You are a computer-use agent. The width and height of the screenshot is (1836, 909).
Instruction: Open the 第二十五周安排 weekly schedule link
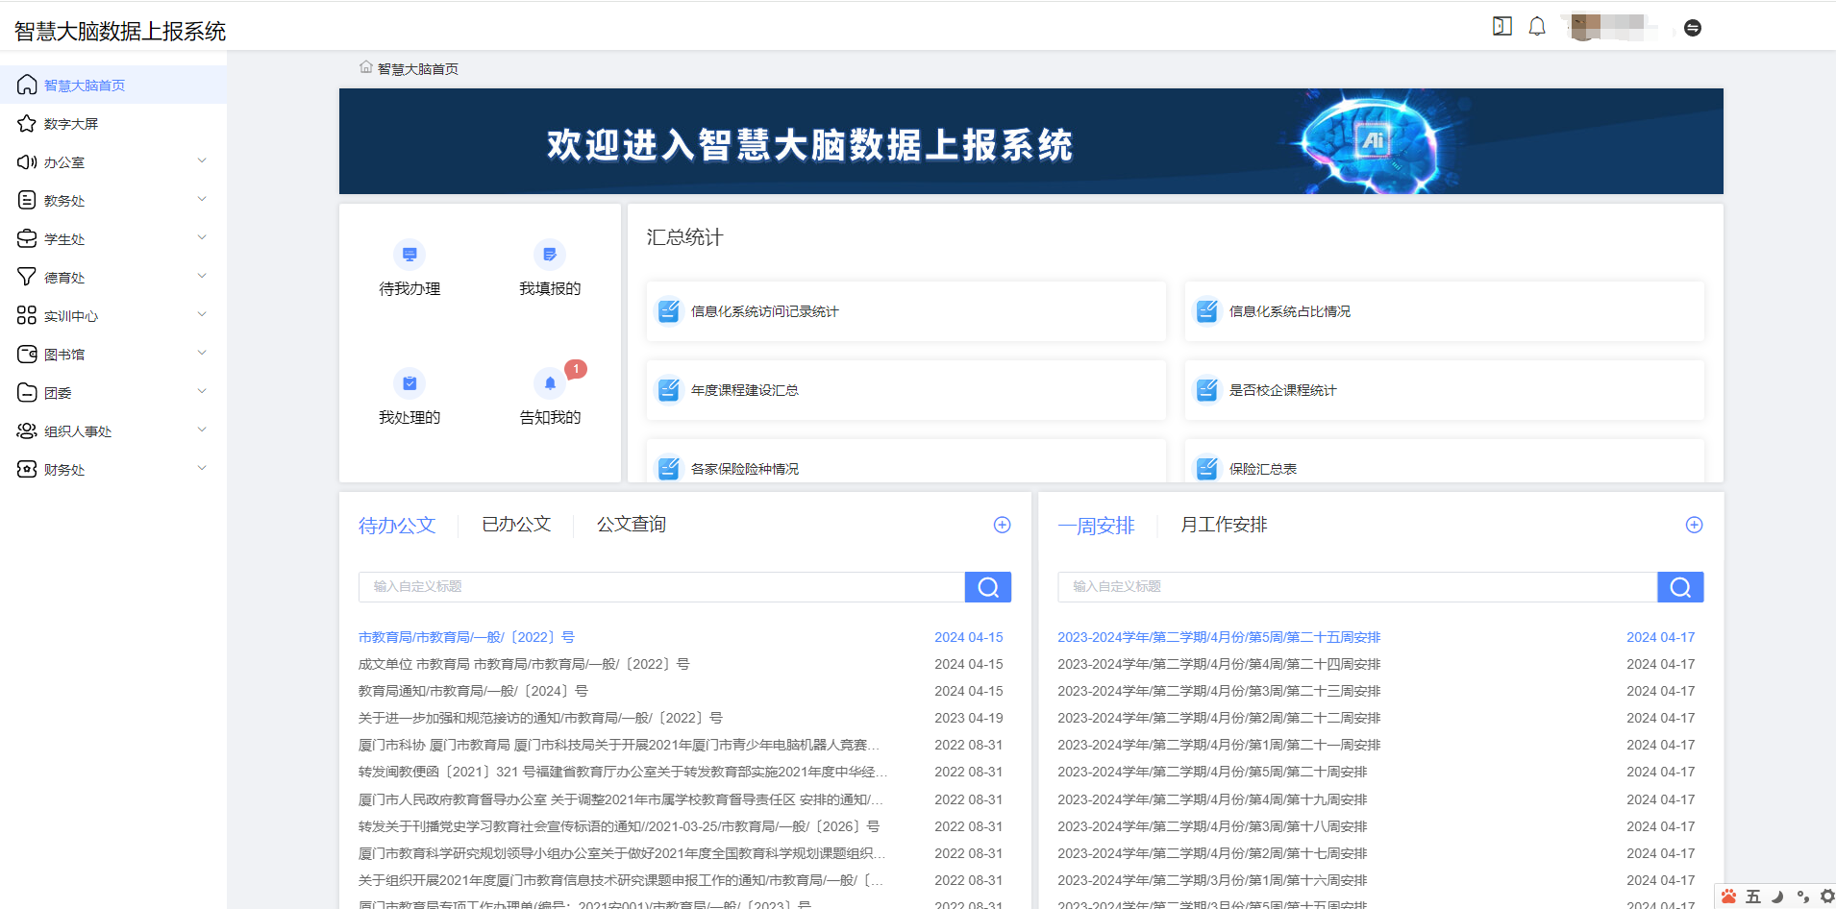pos(1218,636)
